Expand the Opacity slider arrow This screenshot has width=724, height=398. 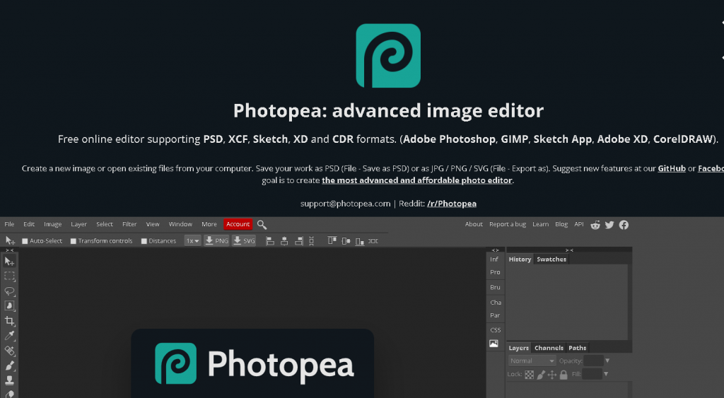[x=607, y=361]
